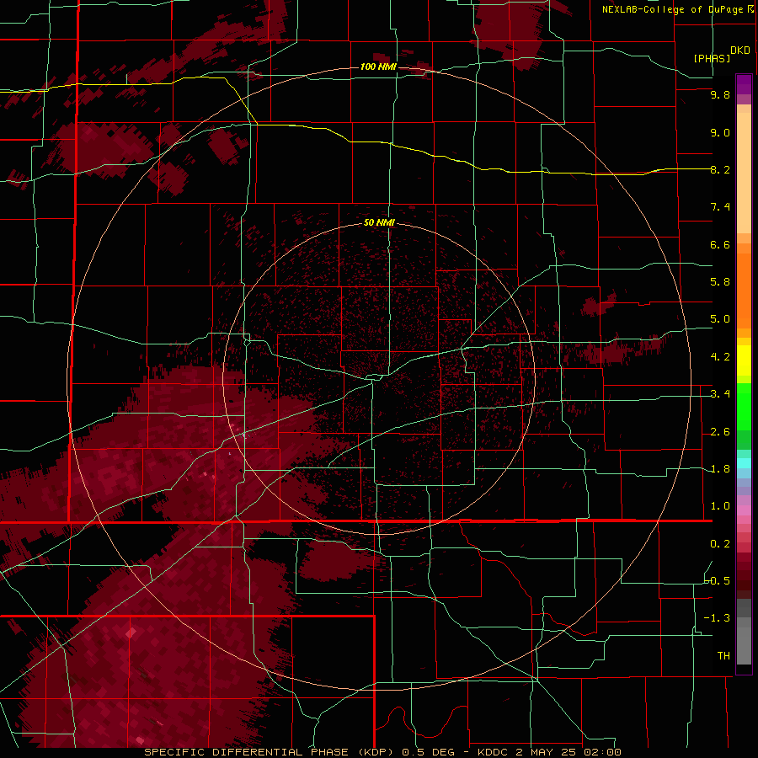Viewport: 758px width, 758px height.
Task: Click the bright green segment of the color bar
Action: tap(744, 406)
